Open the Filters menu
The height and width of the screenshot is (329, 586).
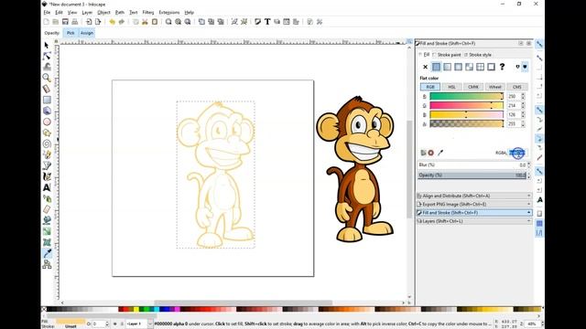point(148,12)
